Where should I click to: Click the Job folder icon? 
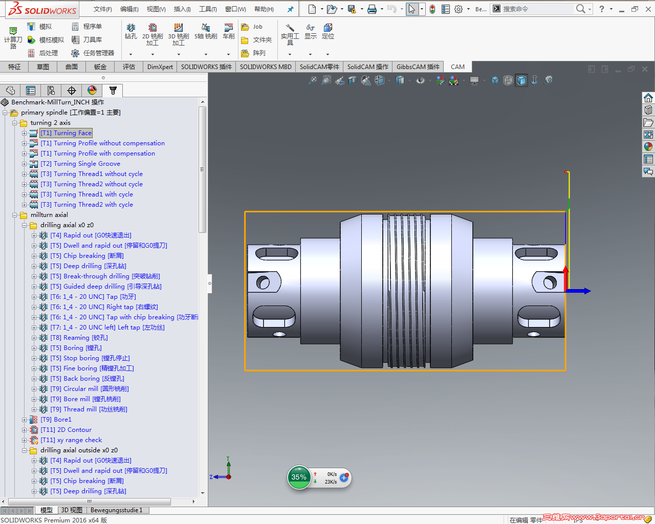click(x=246, y=27)
